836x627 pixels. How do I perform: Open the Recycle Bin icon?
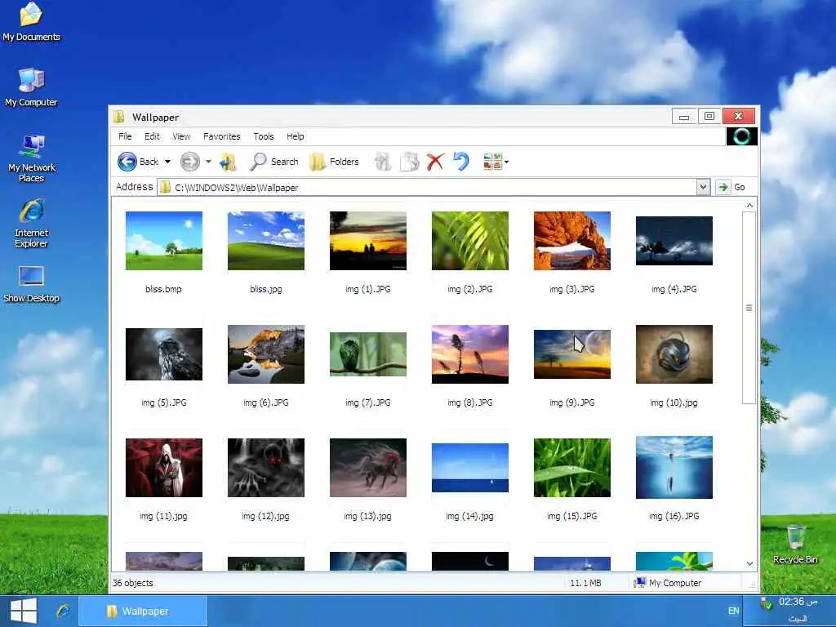click(795, 544)
